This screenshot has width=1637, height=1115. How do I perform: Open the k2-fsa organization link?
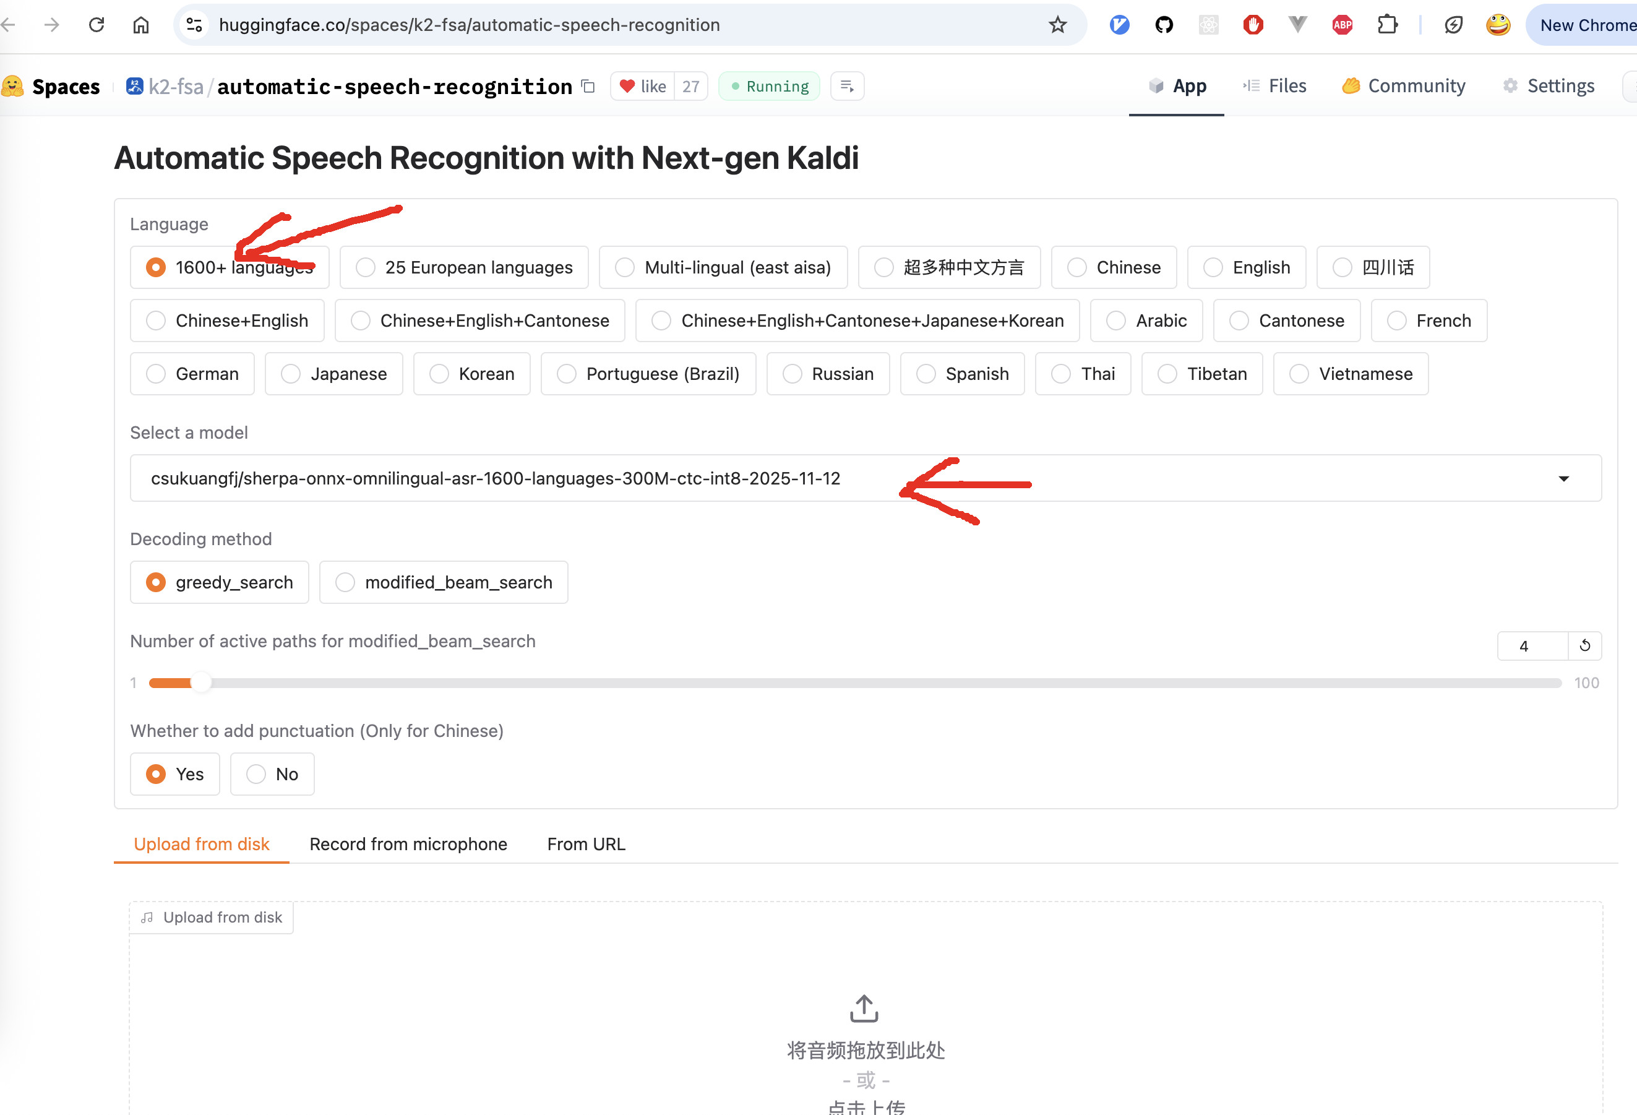click(x=176, y=87)
